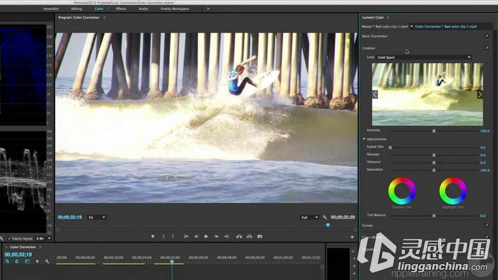Click Program monitor timecode 00;00;32;19

tap(70, 217)
